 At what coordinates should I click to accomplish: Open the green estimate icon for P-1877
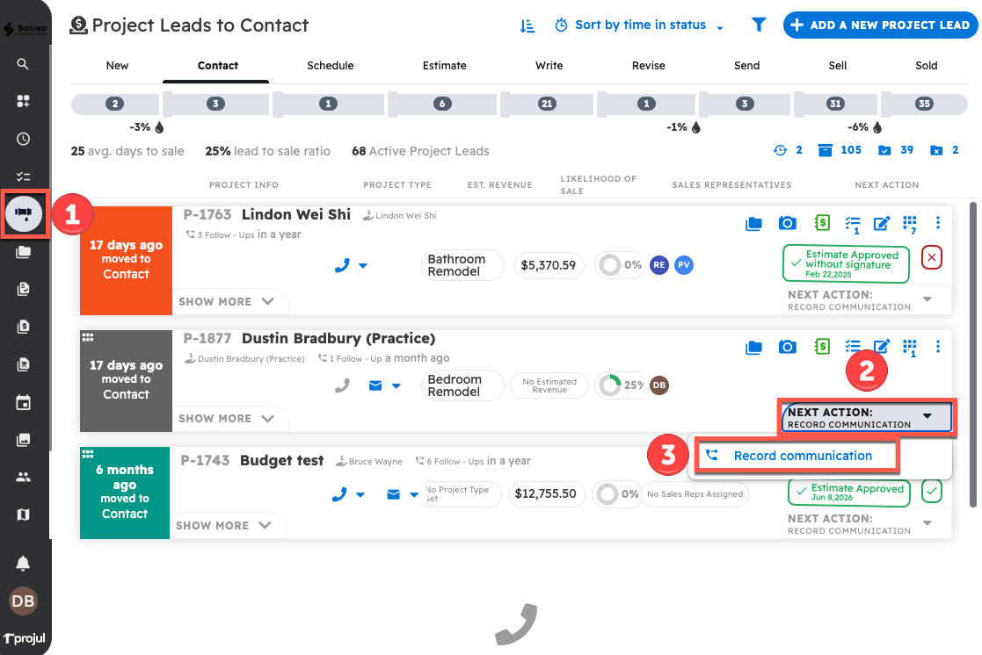click(821, 346)
